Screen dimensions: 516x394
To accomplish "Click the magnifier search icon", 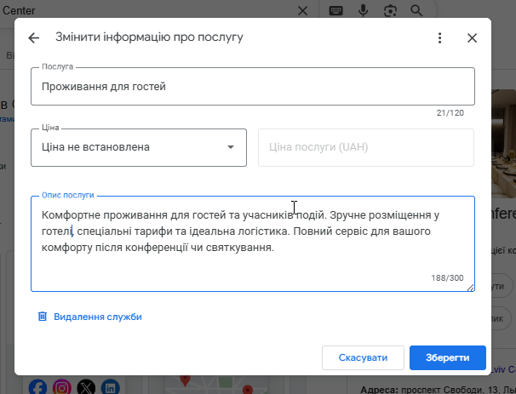I will pyautogui.click(x=416, y=10).
